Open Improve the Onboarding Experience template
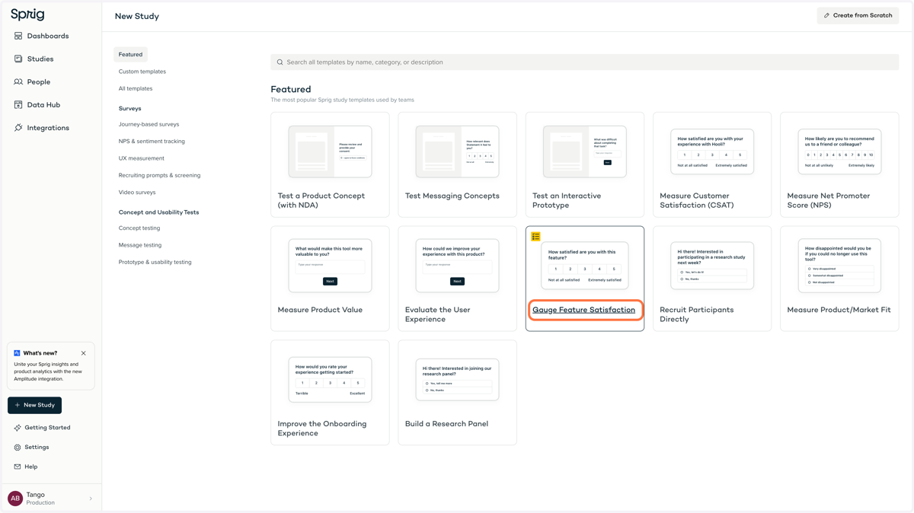Viewport: 914px width, 513px height. 330,393
